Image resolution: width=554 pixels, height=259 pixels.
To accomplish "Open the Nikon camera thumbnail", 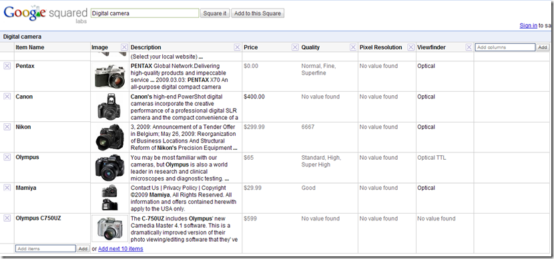I will point(110,137).
